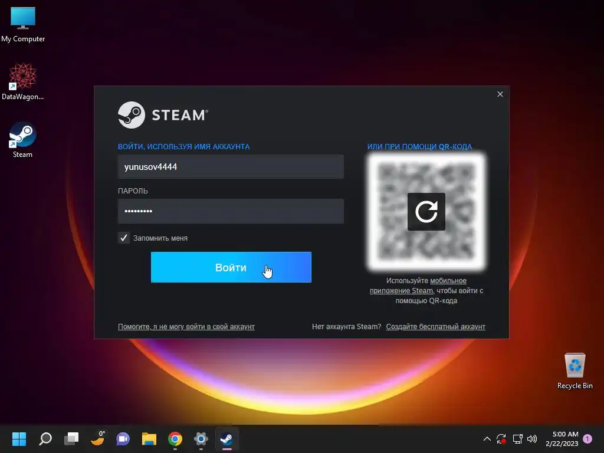This screenshot has width=604, height=453.
Task: Open the Windows Start menu
Action: [x=19, y=439]
